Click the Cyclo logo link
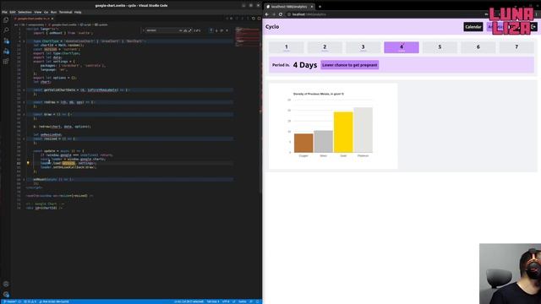The image size is (541, 304). coord(272,26)
